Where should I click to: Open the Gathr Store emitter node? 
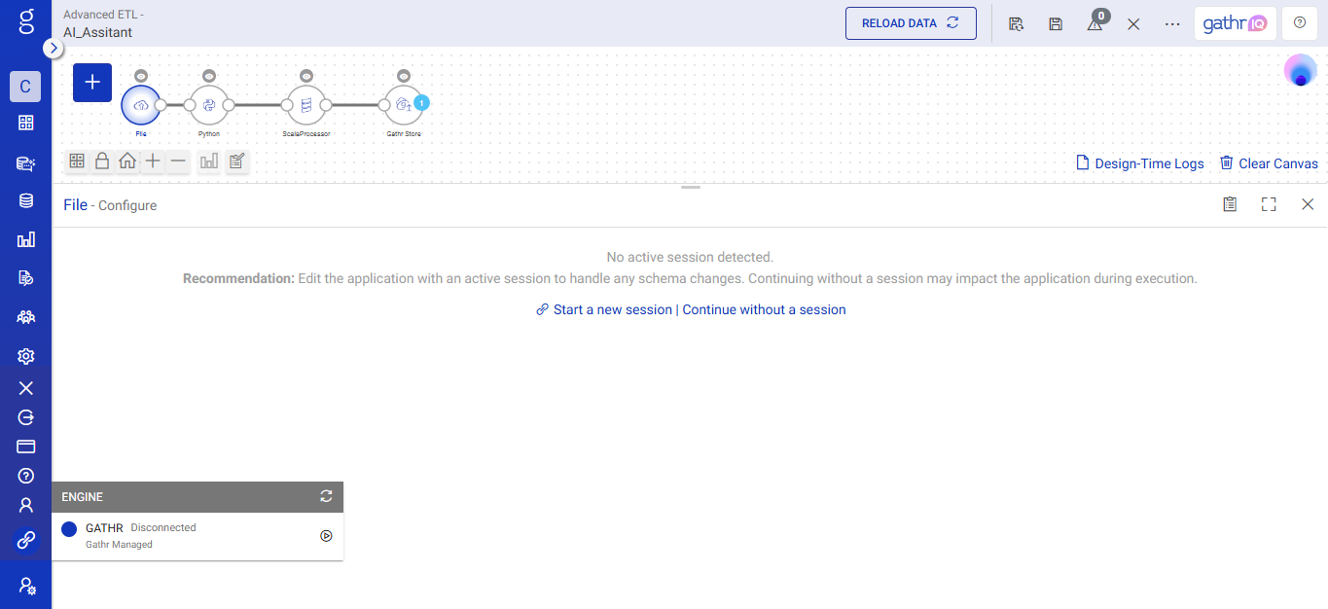point(404,105)
